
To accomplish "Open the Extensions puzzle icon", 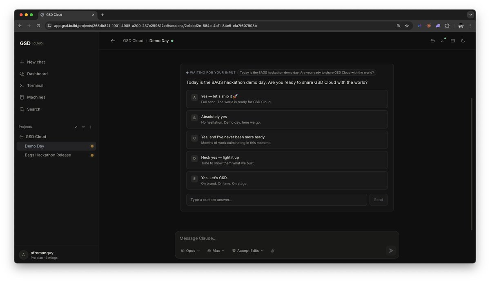I will tap(447, 26).
